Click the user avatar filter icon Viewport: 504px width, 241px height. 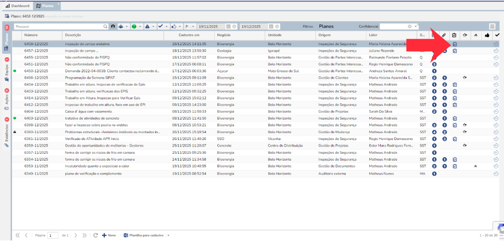113,27
